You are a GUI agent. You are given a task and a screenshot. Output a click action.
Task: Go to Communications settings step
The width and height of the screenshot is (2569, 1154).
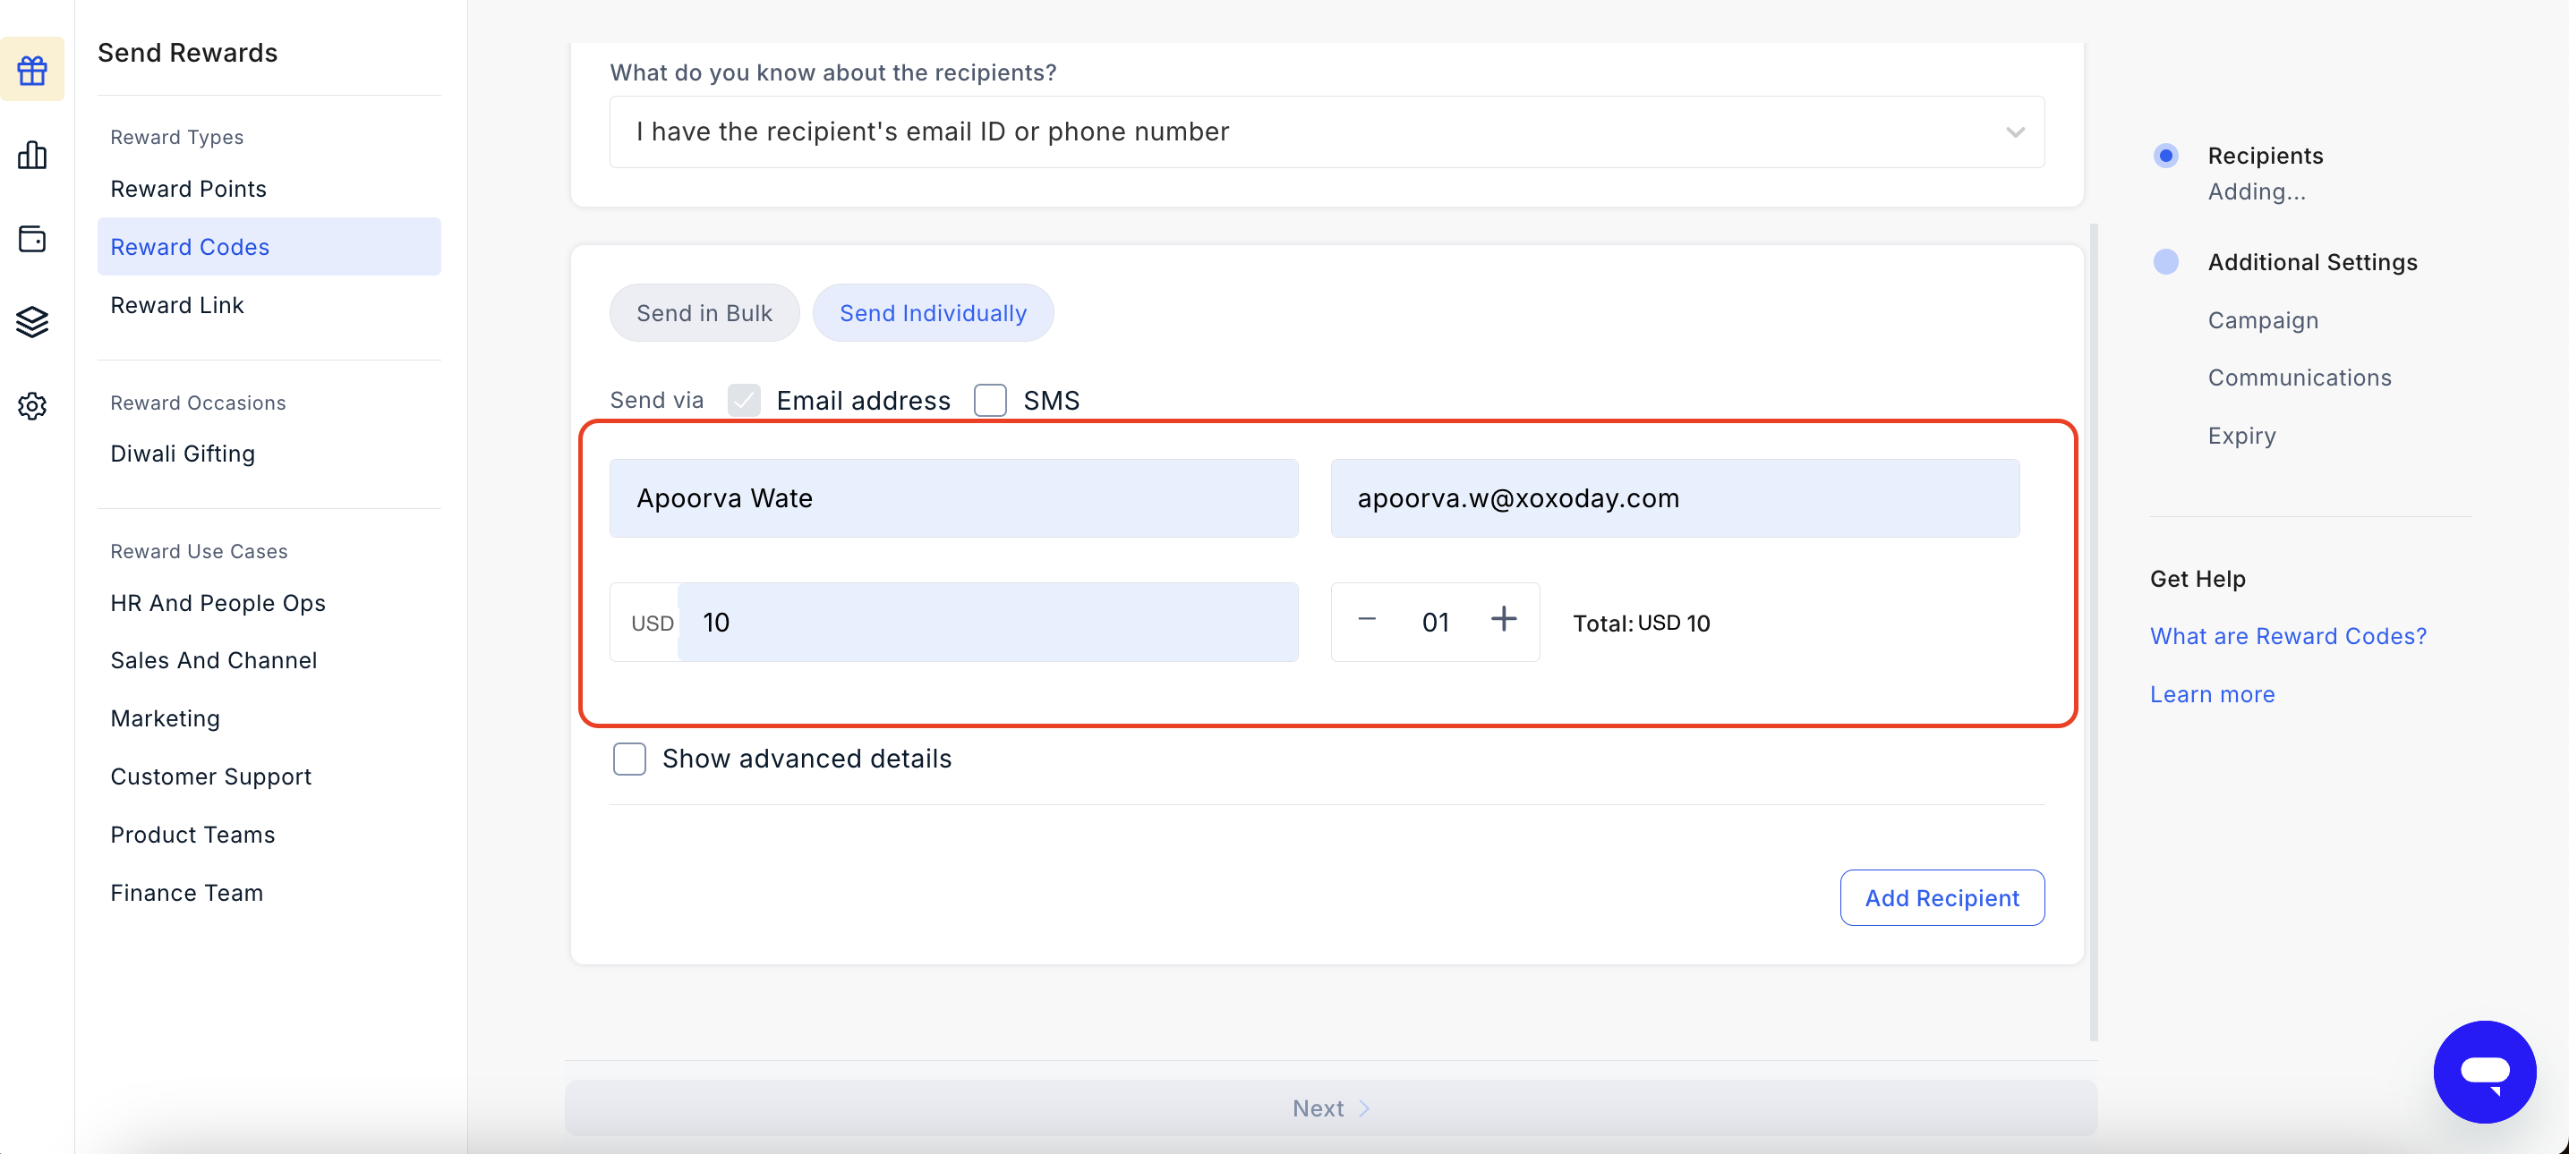2299,378
